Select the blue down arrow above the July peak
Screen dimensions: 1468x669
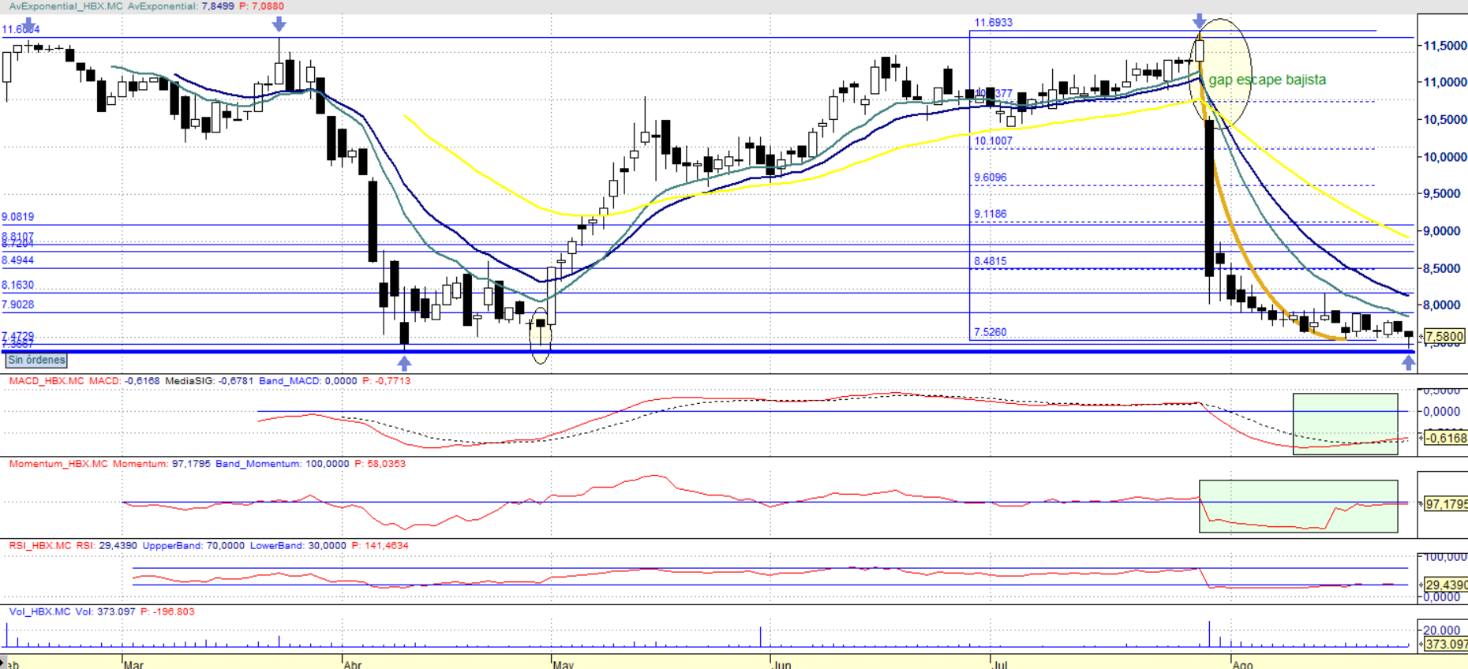[x=1200, y=20]
